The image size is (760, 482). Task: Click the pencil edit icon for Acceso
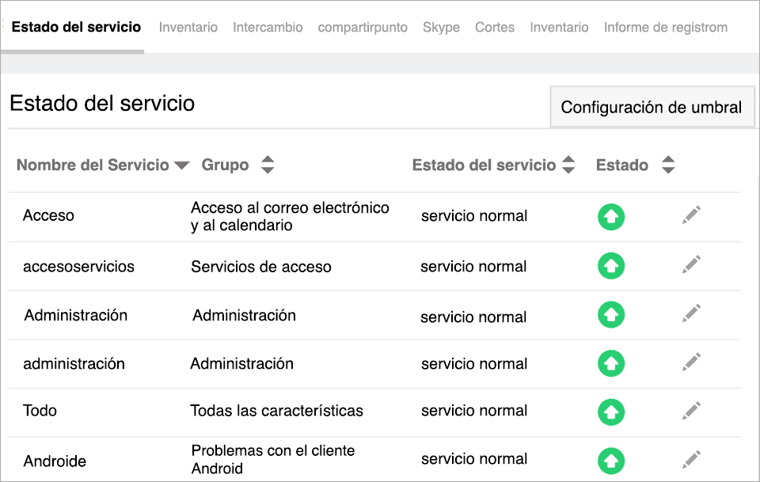click(690, 214)
